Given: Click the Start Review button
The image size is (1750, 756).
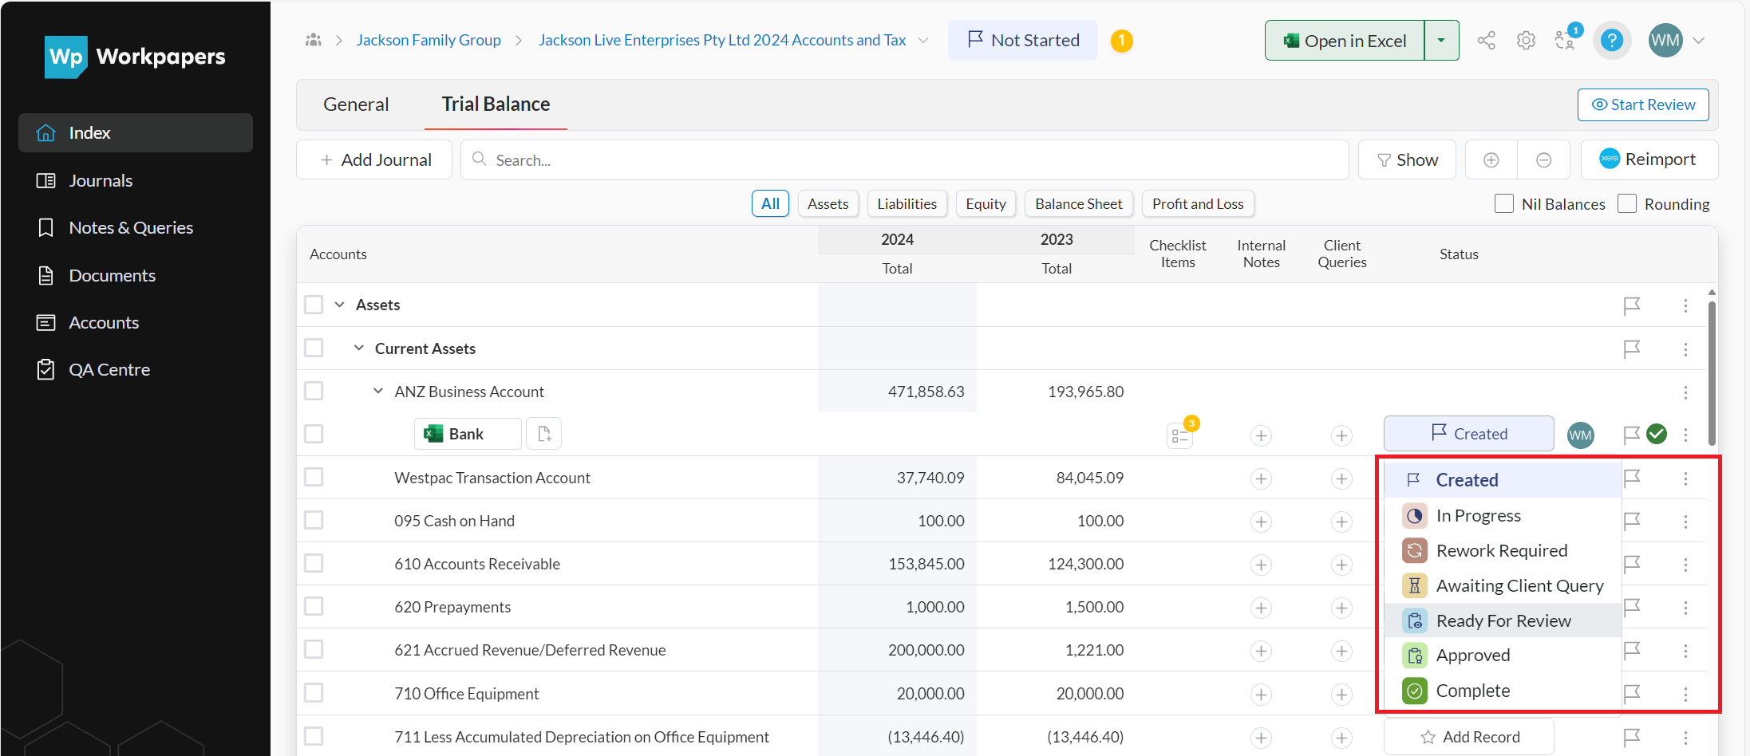Looking at the screenshot, I should tap(1643, 104).
